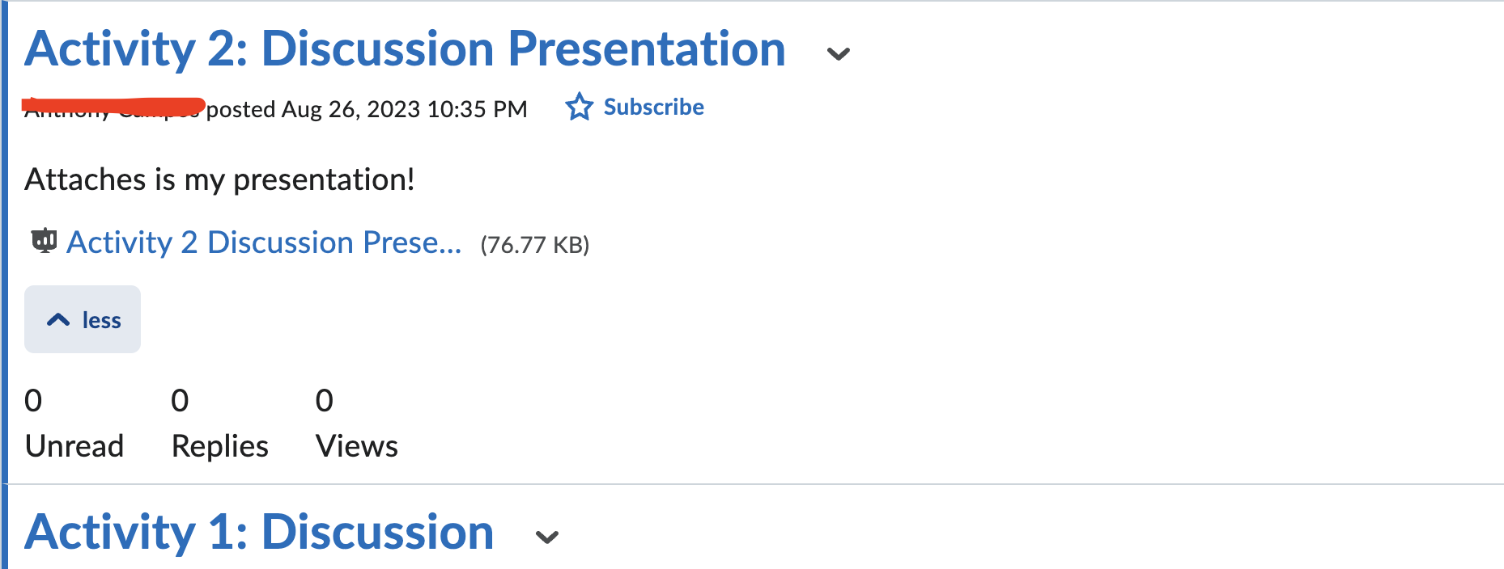The height and width of the screenshot is (569, 1504).
Task: Expand dropdown arrow next to Activity 2 title
Action: pos(838,54)
